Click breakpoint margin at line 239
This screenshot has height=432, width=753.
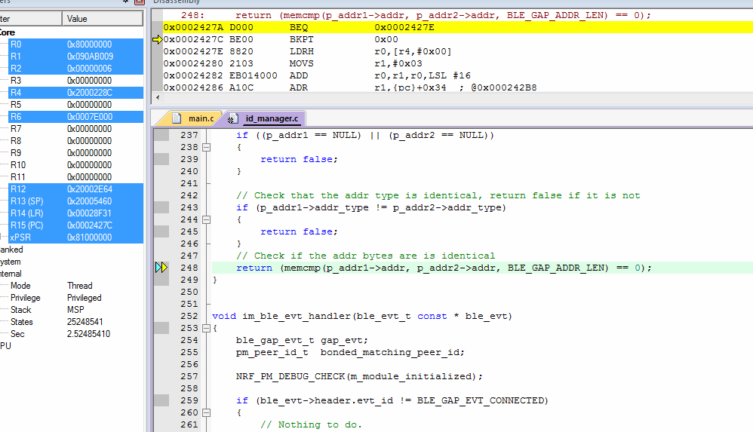pyautogui.click(x=161, y=159)
